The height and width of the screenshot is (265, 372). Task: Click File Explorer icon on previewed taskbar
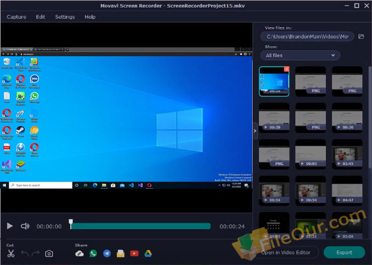point(104,185)
